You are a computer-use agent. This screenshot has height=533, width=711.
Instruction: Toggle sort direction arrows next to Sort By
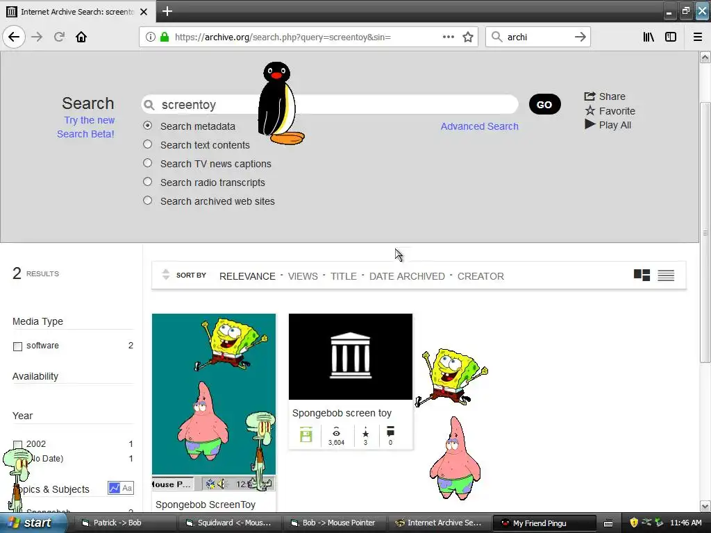pos(166,274)
